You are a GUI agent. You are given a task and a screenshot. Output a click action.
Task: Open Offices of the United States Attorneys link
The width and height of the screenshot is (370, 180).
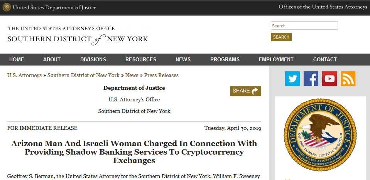coord(323,7)
